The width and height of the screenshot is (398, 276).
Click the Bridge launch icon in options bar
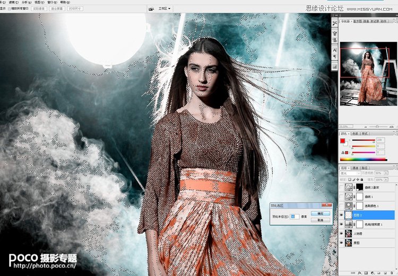click(151, 9)
